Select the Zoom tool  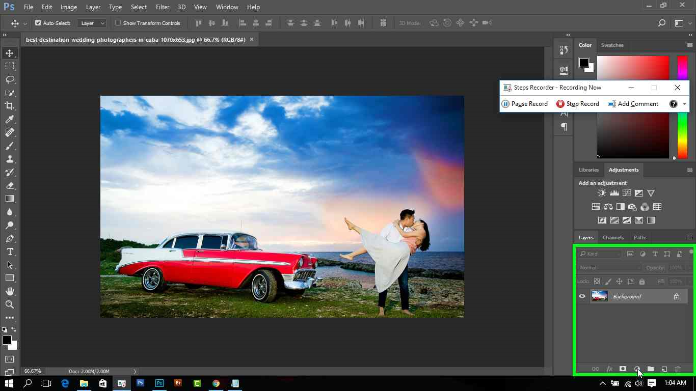pos(10,304)
